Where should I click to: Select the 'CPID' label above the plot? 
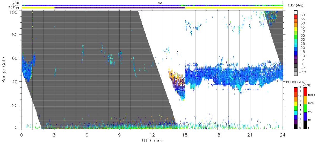tap(16, 3)
